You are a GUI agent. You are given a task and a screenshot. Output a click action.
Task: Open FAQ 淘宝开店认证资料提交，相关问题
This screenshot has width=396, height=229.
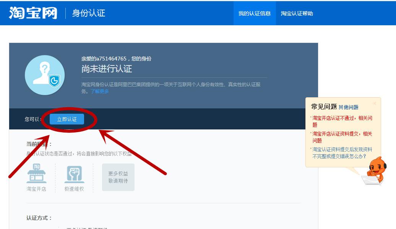342,137
